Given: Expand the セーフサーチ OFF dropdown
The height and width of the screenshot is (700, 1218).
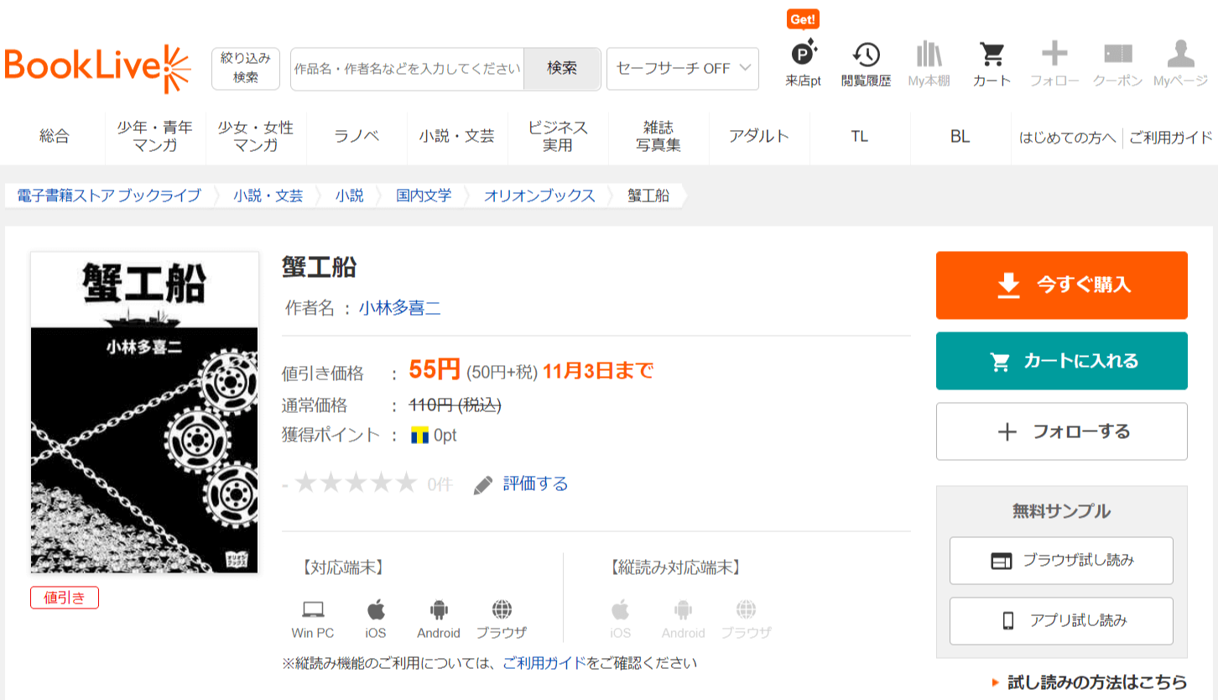Looking at the screenshot, I should point(682,69).
